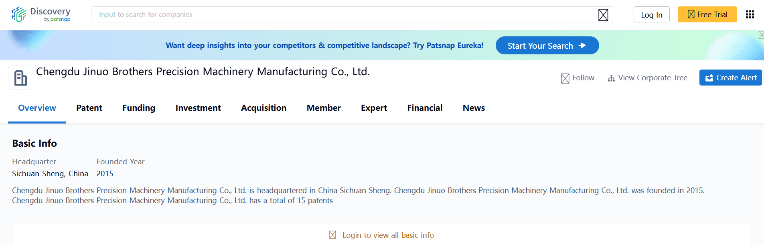Click the company logo icon beside the company name
764x245 pixels.
pyautogui.click(x=20, y=77)
